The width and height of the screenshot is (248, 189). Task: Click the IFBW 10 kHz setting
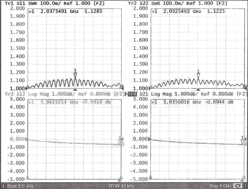coord(121,186)
